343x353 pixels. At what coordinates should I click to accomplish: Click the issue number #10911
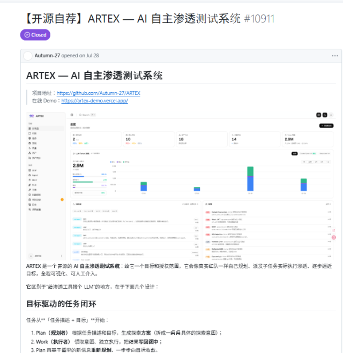tap(259, 19)
